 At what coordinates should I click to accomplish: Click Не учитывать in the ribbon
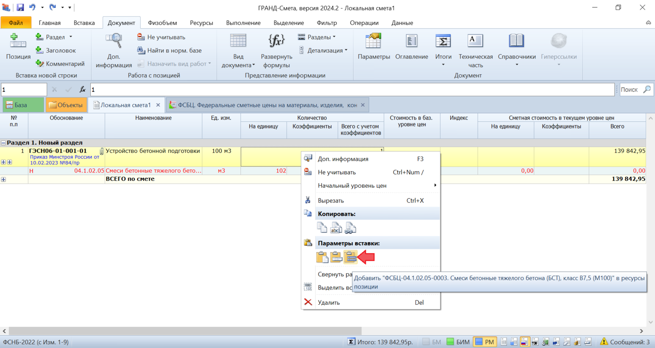(x=161, y=37)
